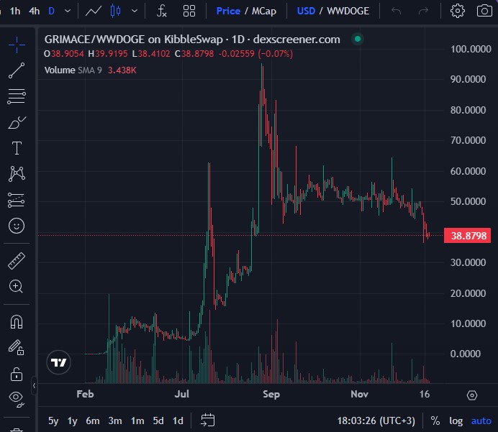Image resolution: width=498 pixels, height=432 pixels.
Task: Collapse the left drawing toolbar
Action: (x=34, y=386)
